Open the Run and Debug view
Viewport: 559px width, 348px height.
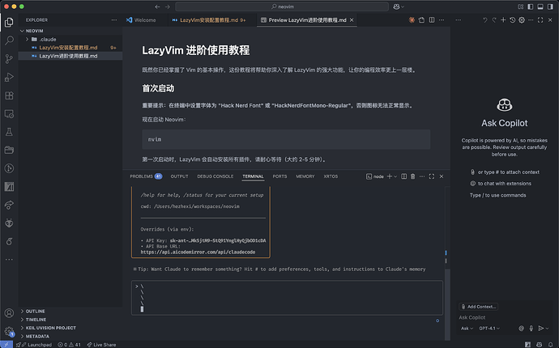9,77
